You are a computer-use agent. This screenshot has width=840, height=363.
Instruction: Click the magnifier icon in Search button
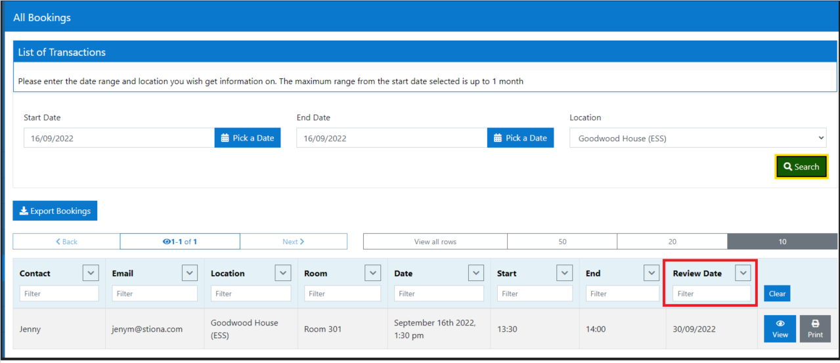pos(788,167)
